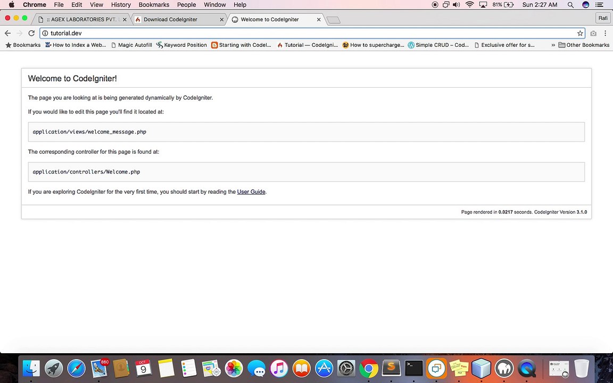Image resolution: width=613 pixels, height=383 pixels.
Task: Open the View menu
Action: click(x=96, y=5)
